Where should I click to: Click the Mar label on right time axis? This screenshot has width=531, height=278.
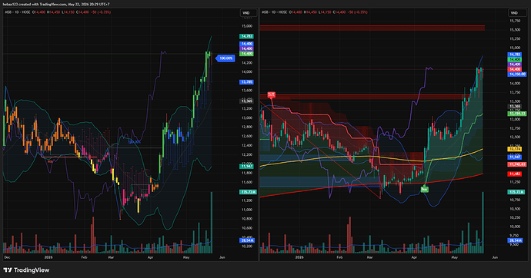click(x=370, y=257)
